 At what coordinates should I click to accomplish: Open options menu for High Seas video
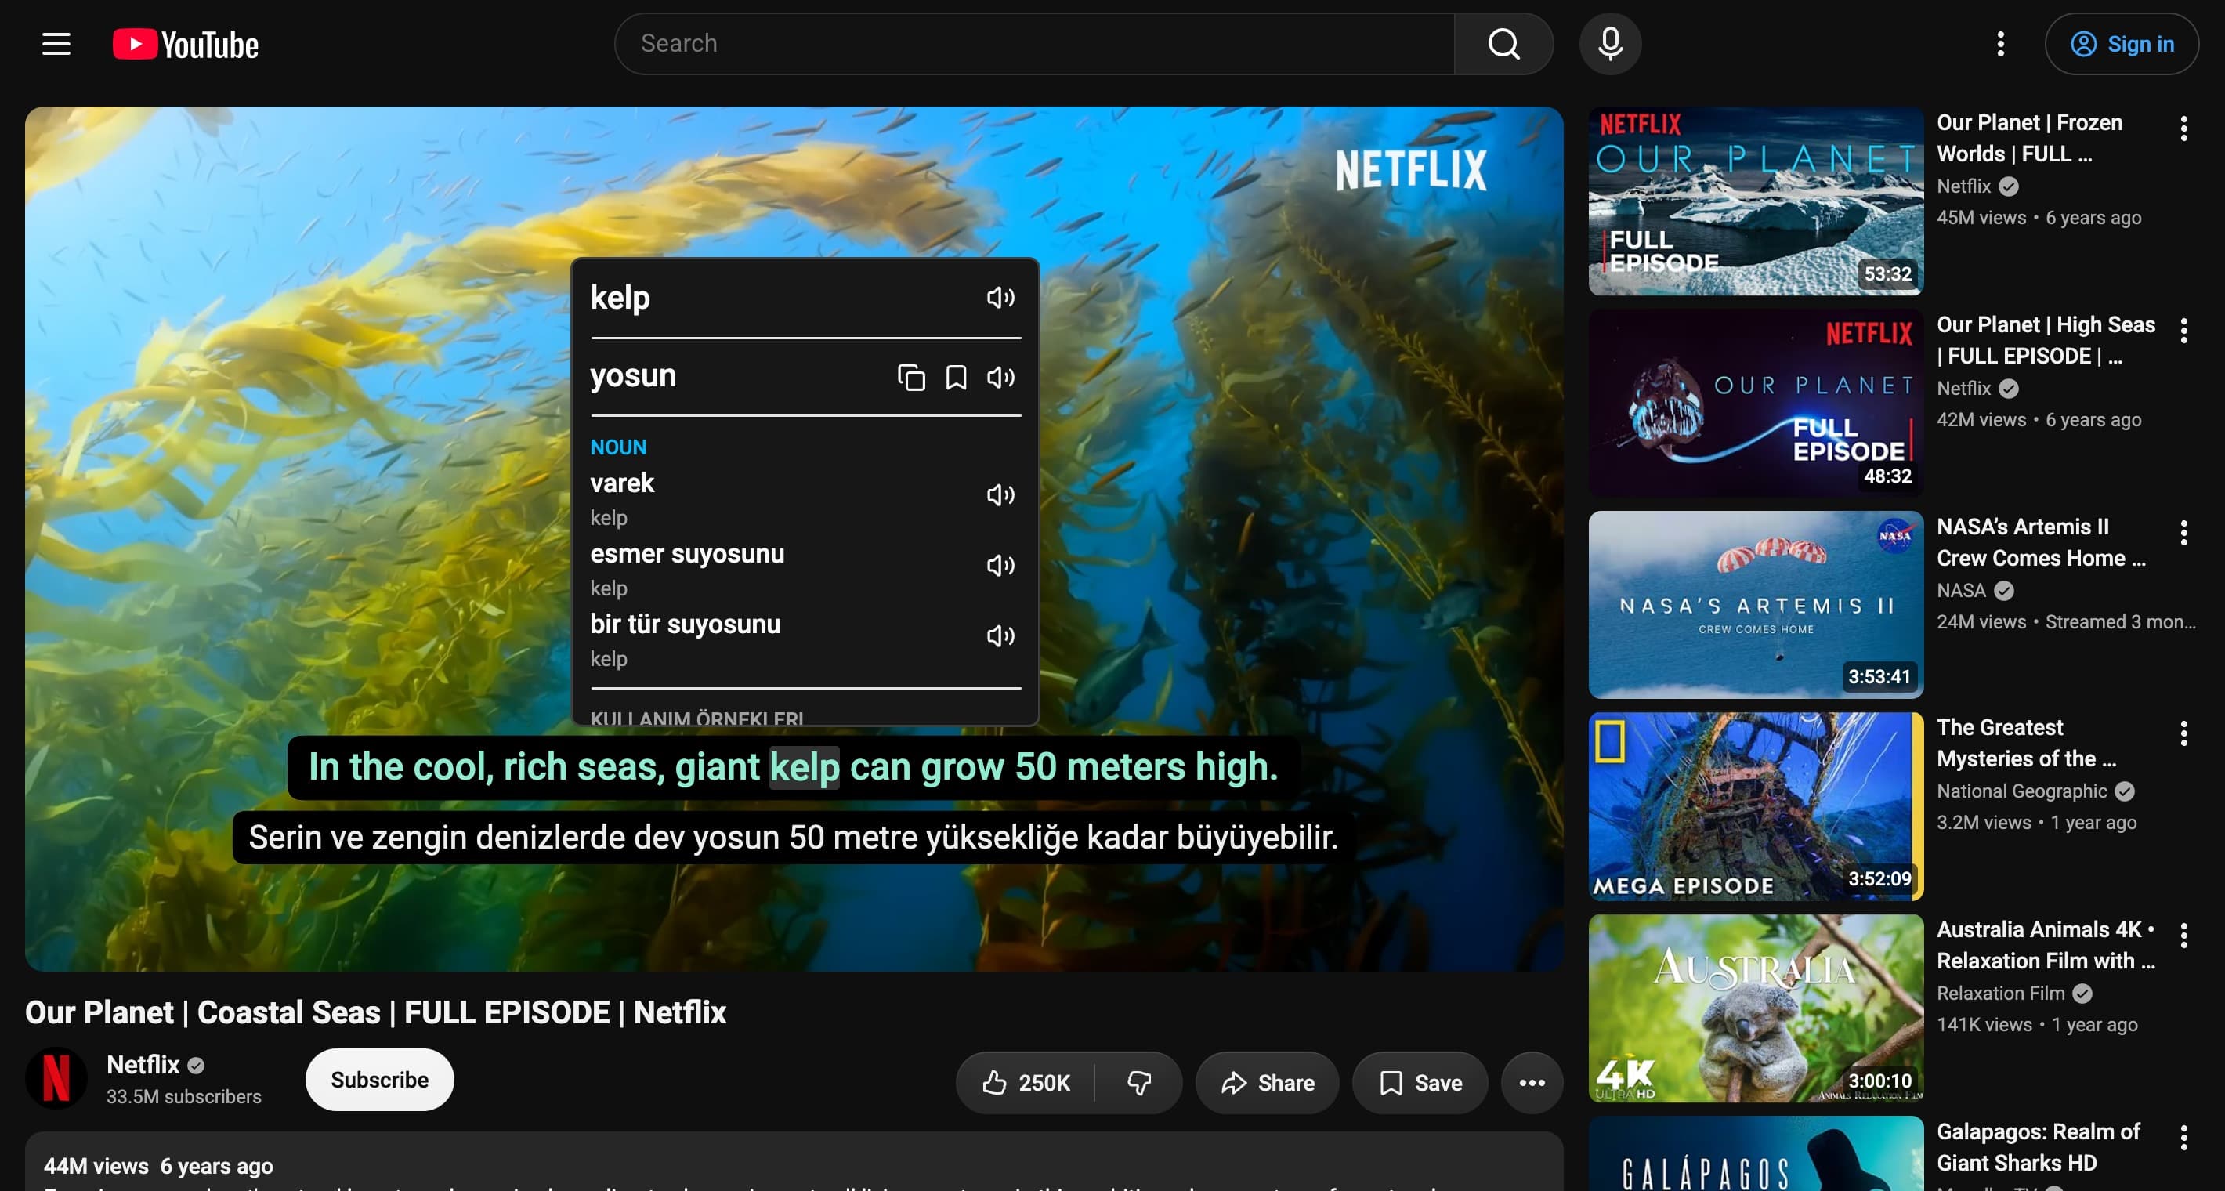pos(2183,331)
